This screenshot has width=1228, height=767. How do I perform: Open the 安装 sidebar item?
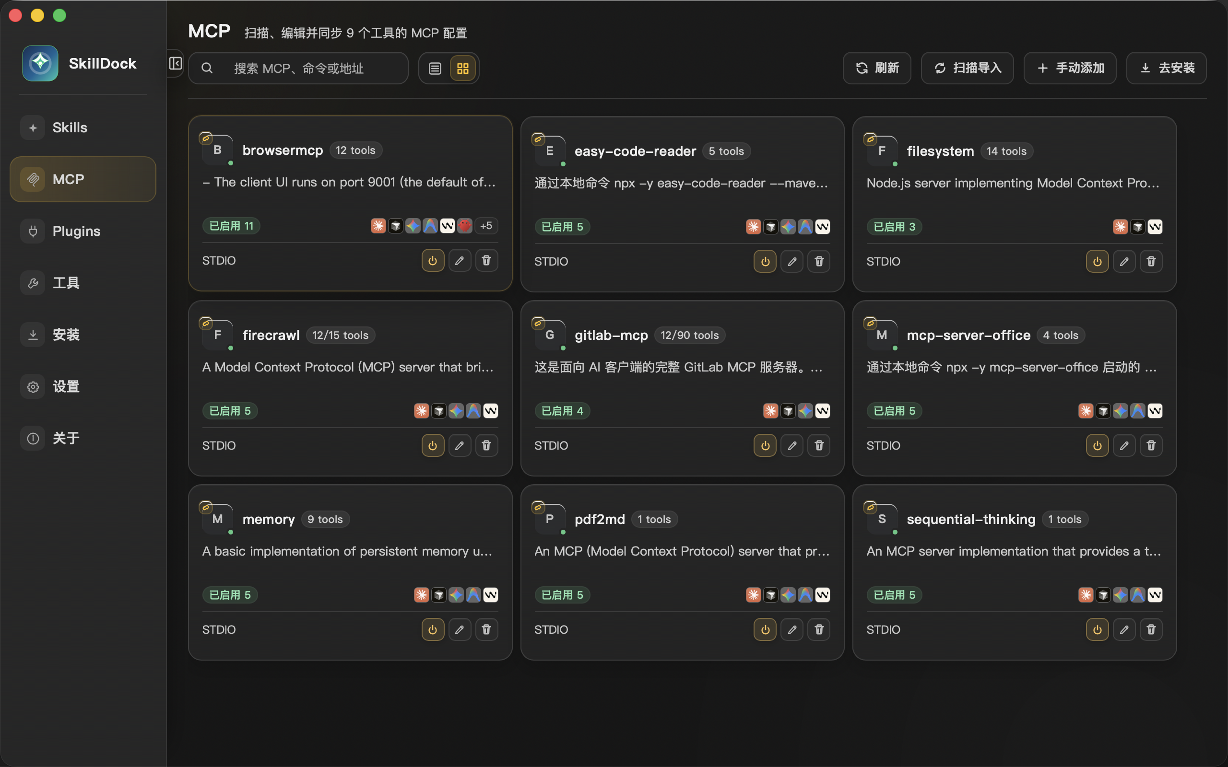[83, 334]
